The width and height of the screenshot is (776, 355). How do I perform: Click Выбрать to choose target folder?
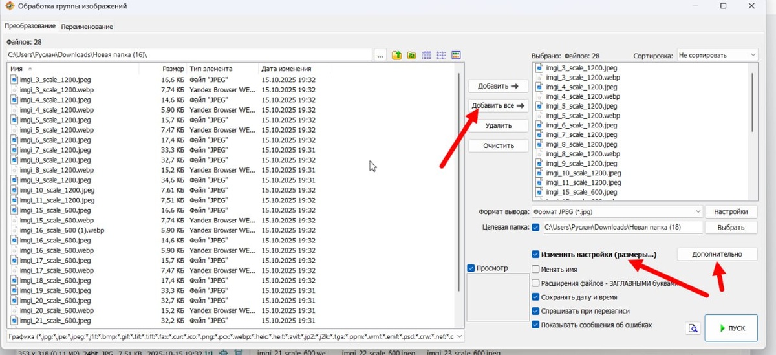[731, 228]
